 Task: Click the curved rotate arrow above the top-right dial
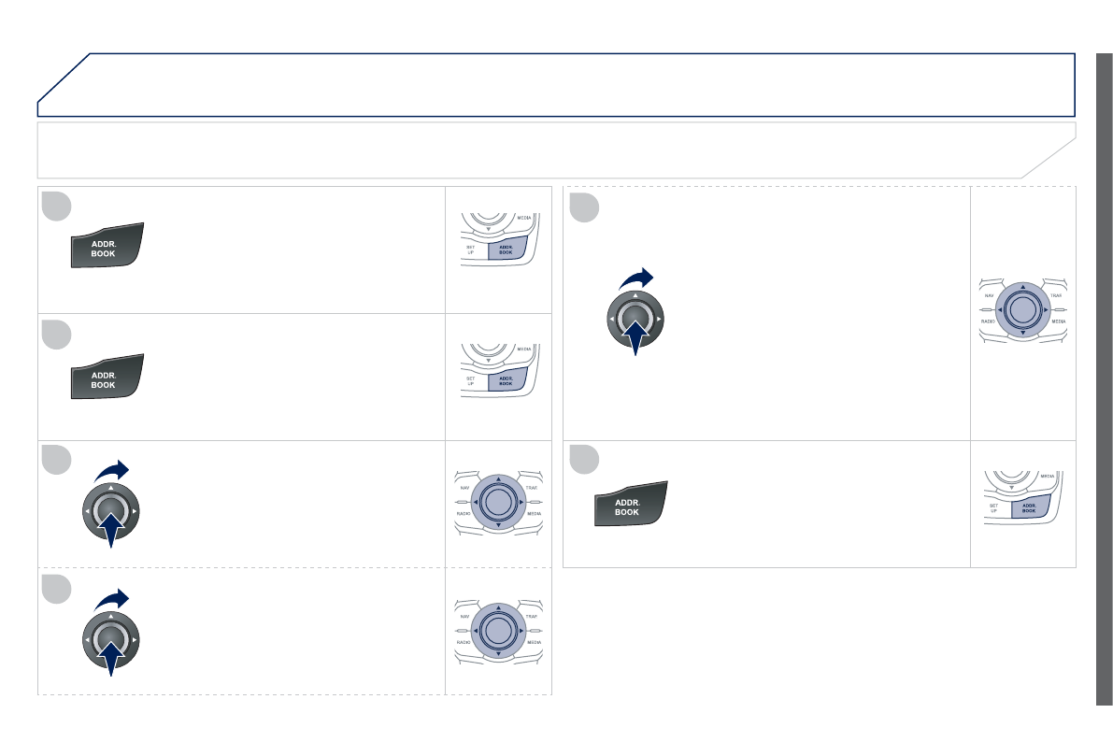pyautogui.click(x=638, y=278)
